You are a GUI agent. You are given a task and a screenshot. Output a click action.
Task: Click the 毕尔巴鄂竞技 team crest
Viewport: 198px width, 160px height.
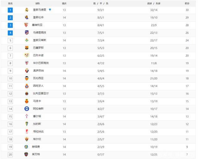tap(27, 63)
